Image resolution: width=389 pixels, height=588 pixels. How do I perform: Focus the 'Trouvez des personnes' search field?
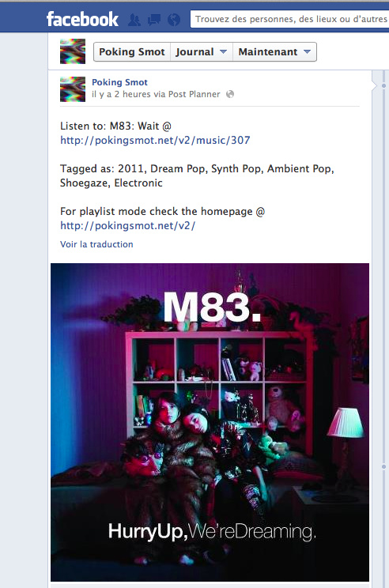289,19
